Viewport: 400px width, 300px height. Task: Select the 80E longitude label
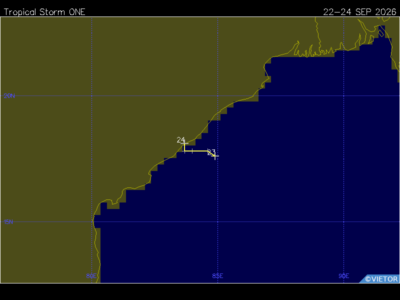click(x=91, y=276)
